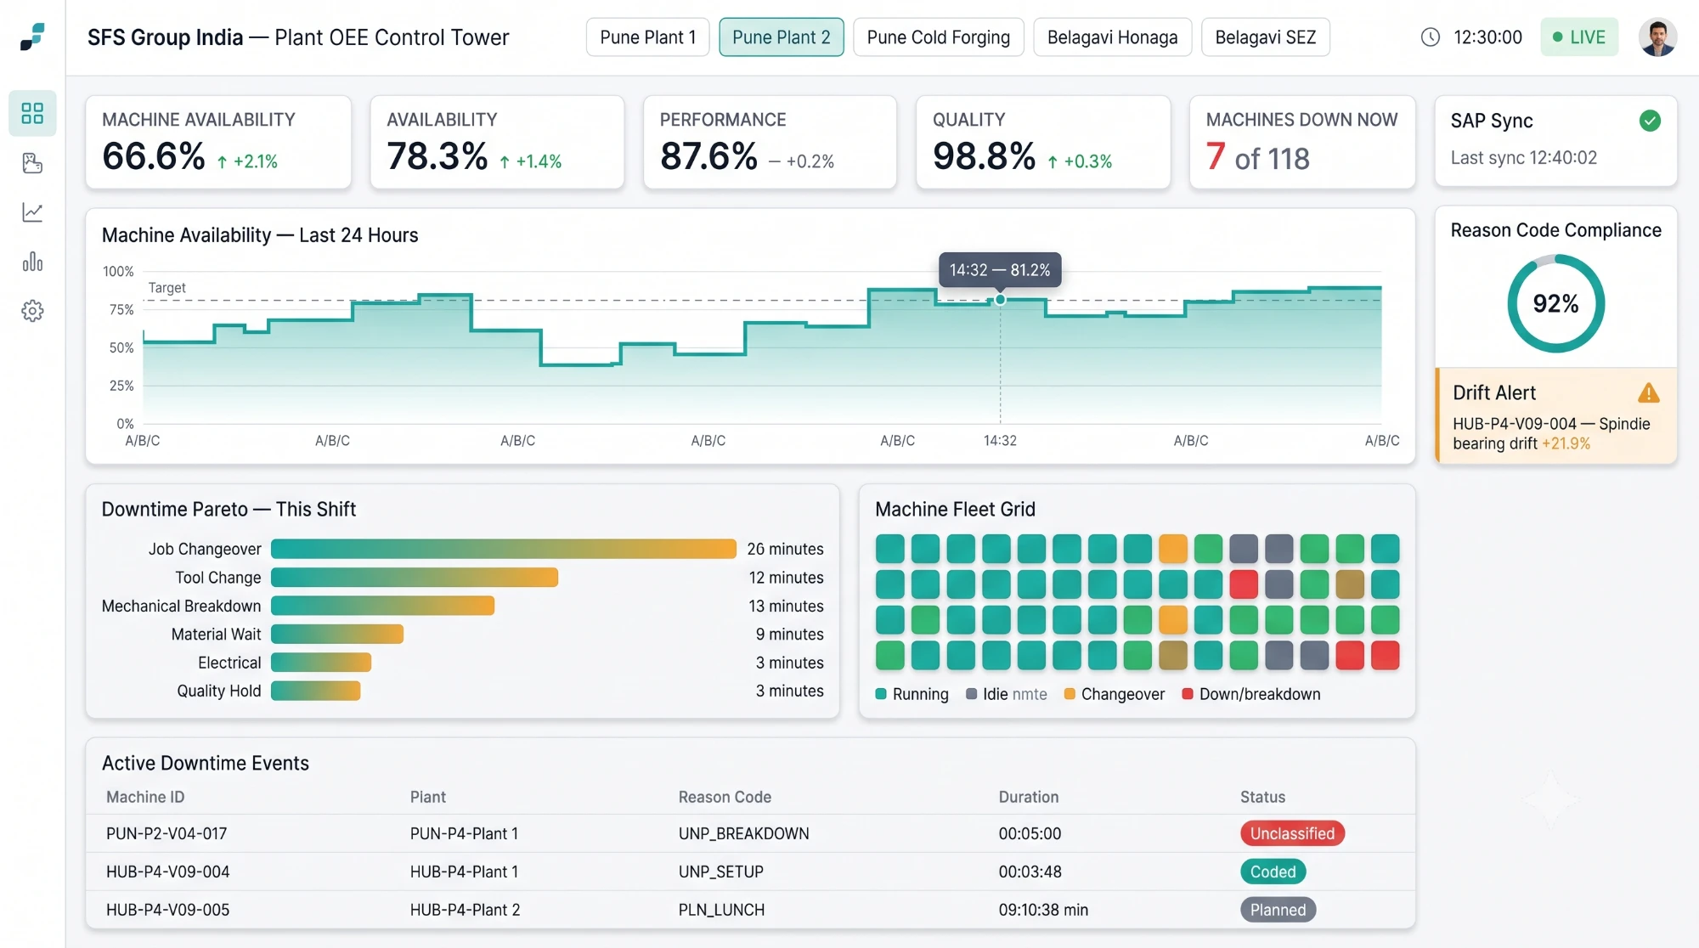Screen dimensions: 1699x948
Task: Click the clock icon beside 12:30:00
Action: tap(1431, 37)
